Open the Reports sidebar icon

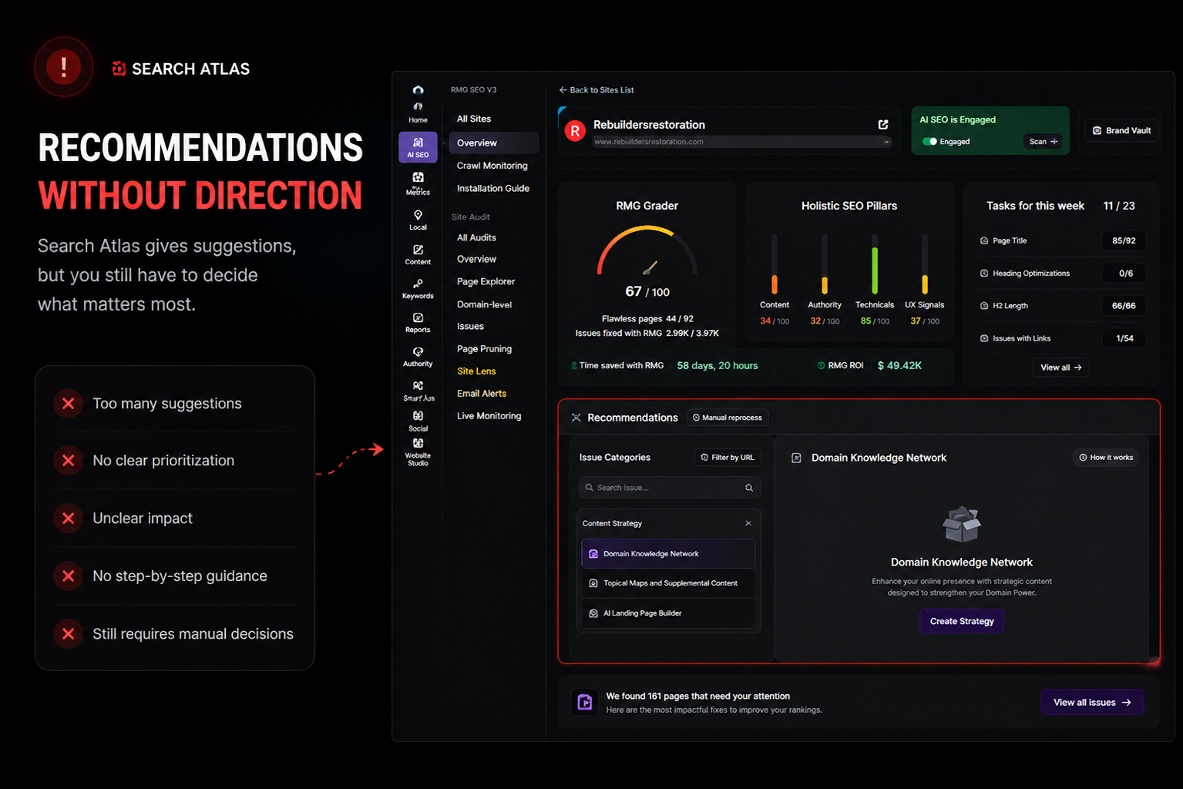tap(418, 322)
